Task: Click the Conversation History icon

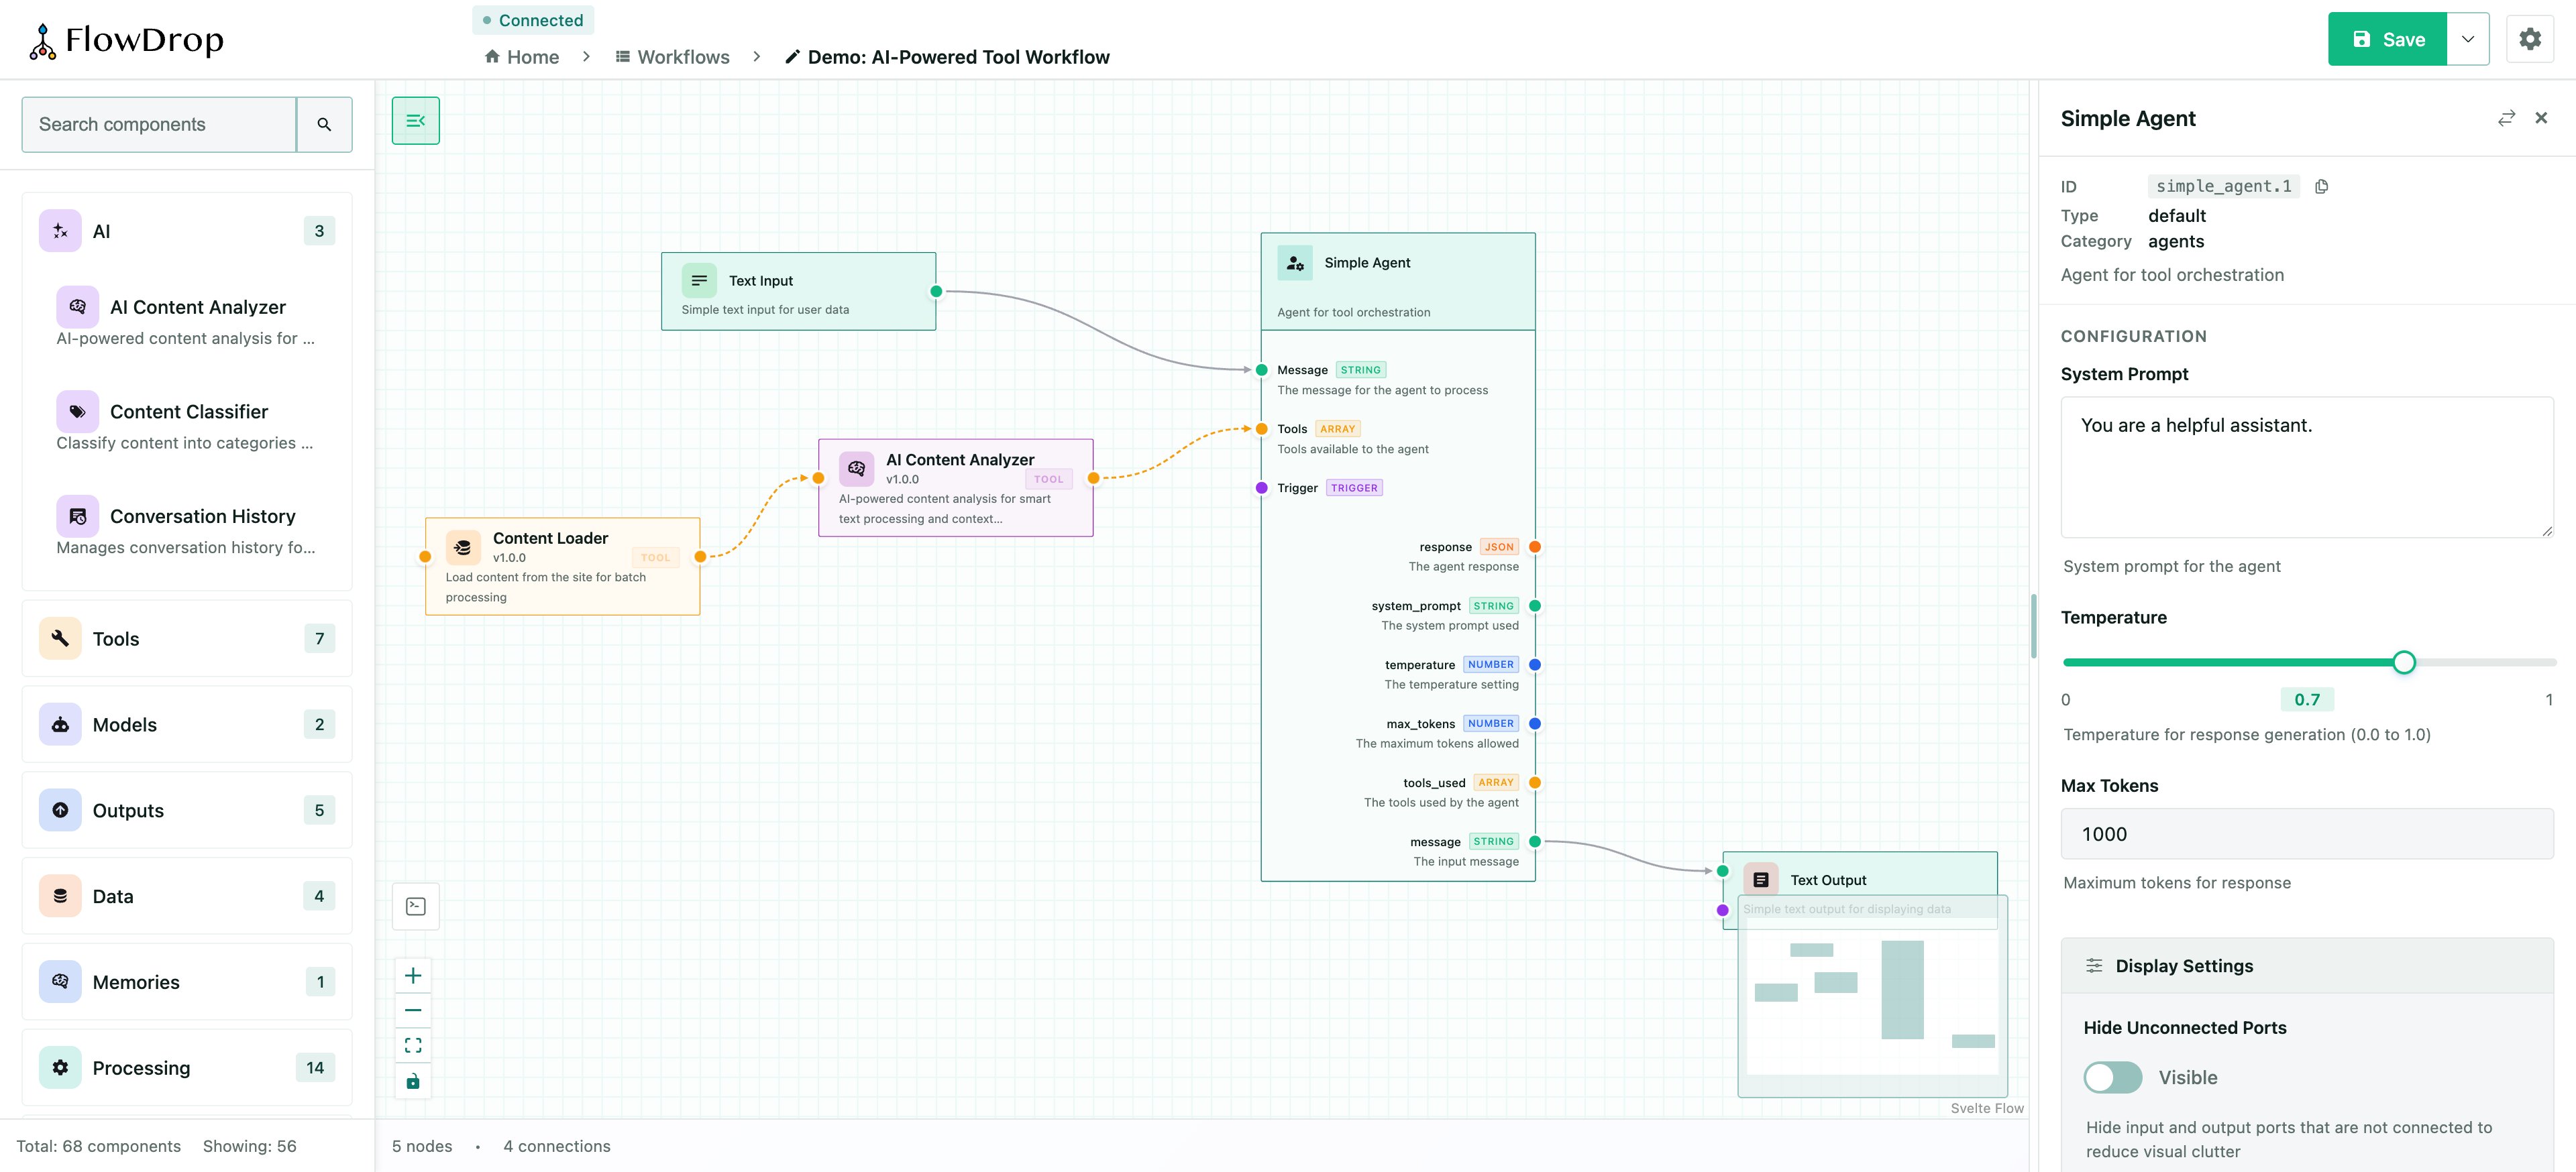Action: point(77,516)
